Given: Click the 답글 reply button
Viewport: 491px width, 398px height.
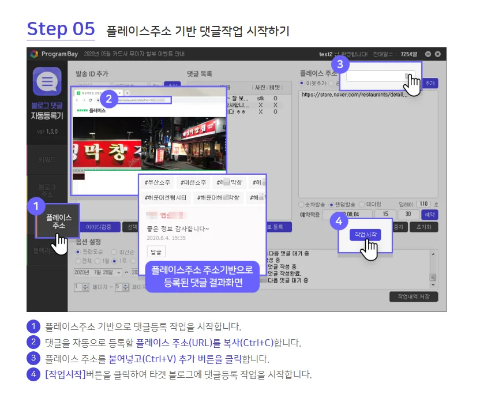Looking at the screenshot, I should point(156,251).
